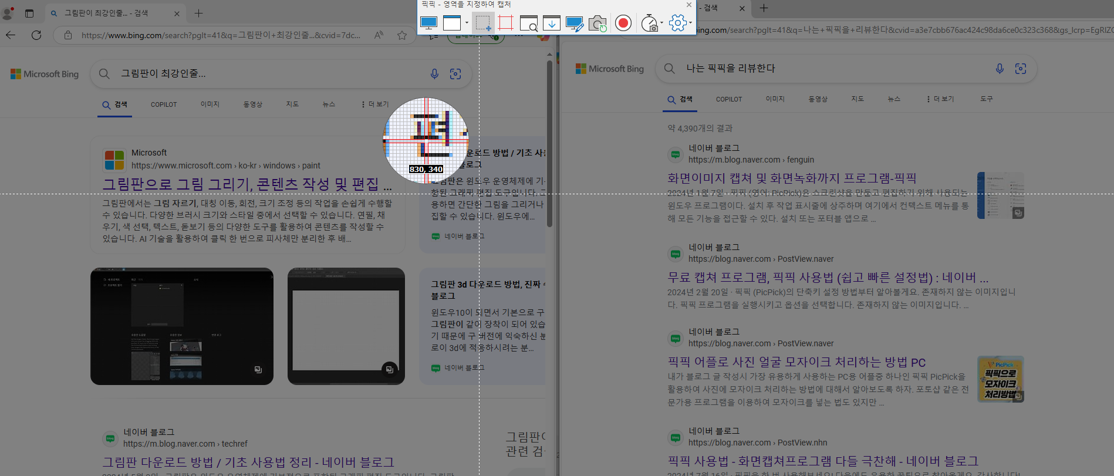Viewport: 1114px width, 476px height.
Task: Refresh the left browser page
Action: click(36, 35)
